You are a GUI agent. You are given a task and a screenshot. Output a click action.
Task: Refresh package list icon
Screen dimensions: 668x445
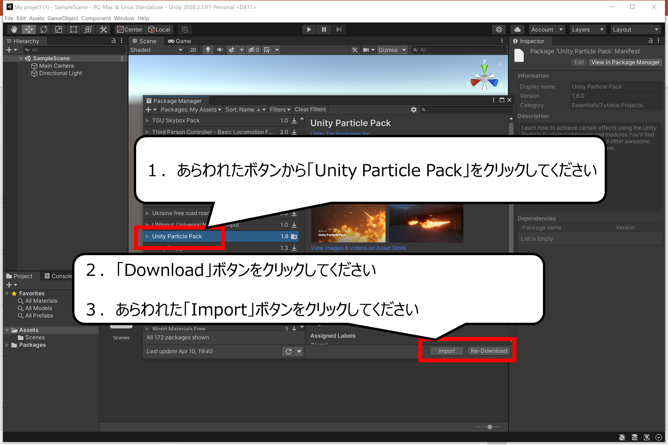[288, 351]
